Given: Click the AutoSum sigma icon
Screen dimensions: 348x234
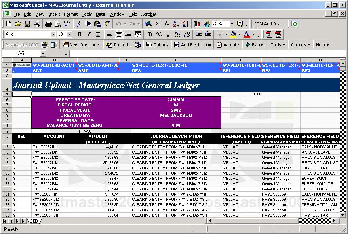Looking at the screenshot, I should (157, 24).
